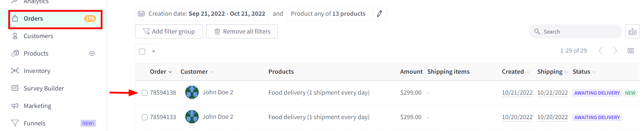
Task: Tick the checkbox for order 78594133
Action: 145,117
